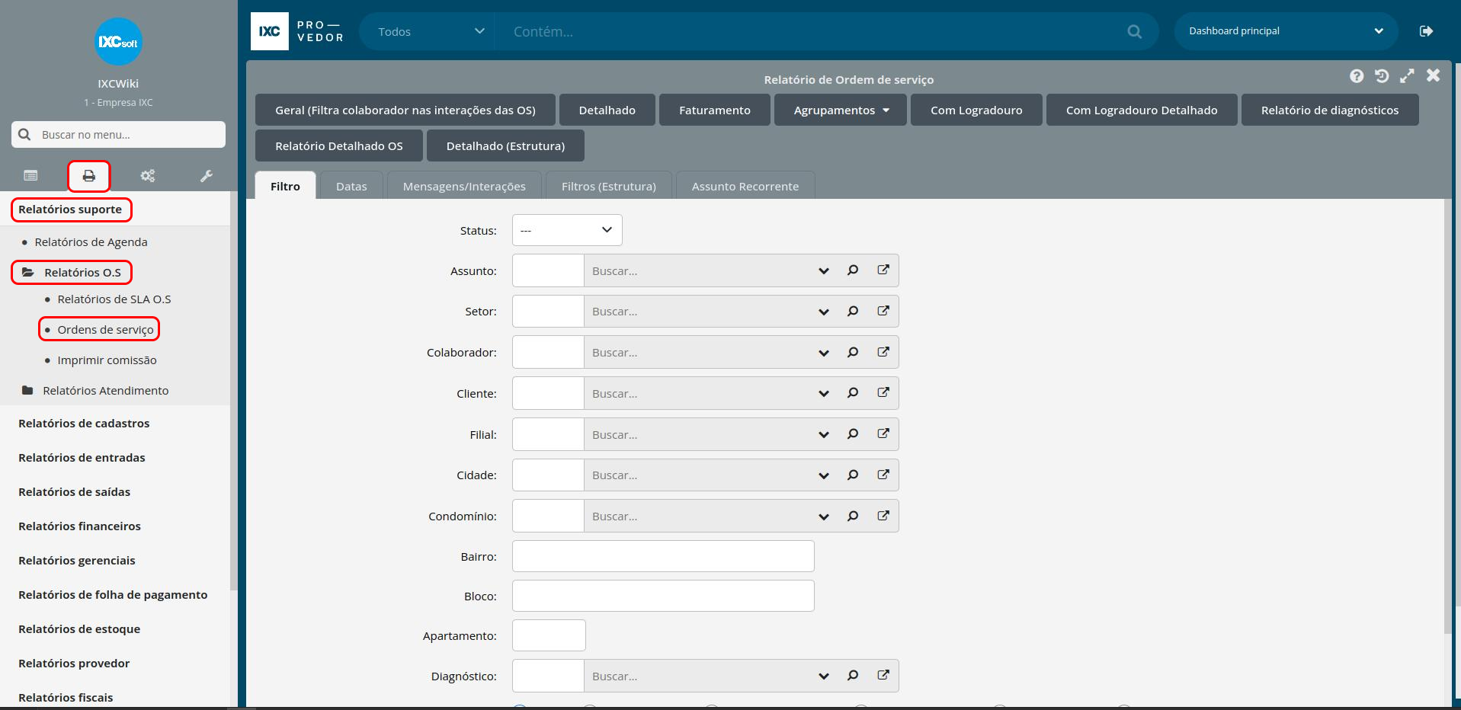This screenshot has width=1461, height=710.
Task: Open the Status dropdown
Action: pos(567,230)
